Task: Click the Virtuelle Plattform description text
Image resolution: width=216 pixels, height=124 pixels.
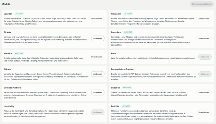Action: coord(45,95)
